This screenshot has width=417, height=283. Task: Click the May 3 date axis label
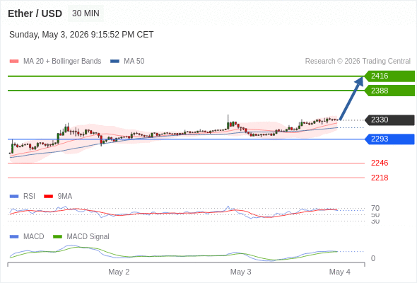pos(240,272)
